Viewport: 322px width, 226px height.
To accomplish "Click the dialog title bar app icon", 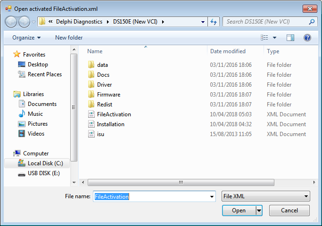I will [x=8, y=8].
